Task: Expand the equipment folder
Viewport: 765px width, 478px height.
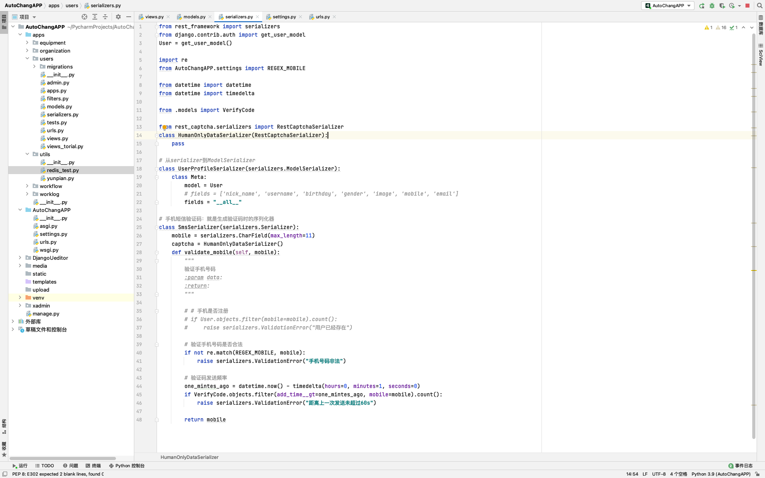Action: click(27, 43)
